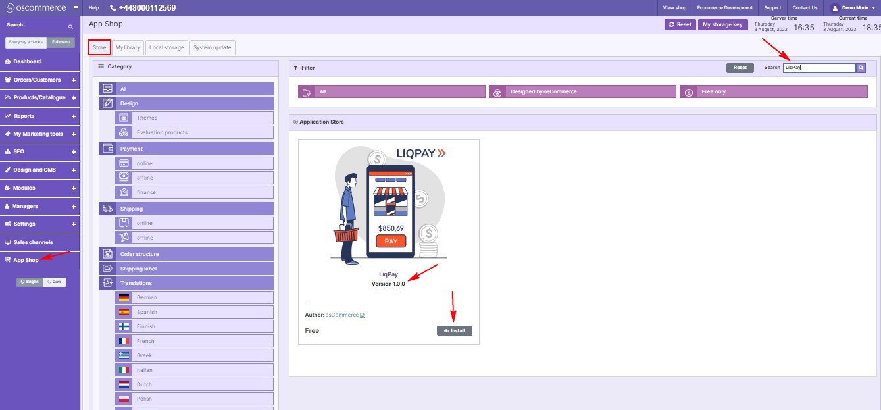Screen dimensions: 881x410
Task: Select offline shipping subcategory
Action: tap(194, 238)
